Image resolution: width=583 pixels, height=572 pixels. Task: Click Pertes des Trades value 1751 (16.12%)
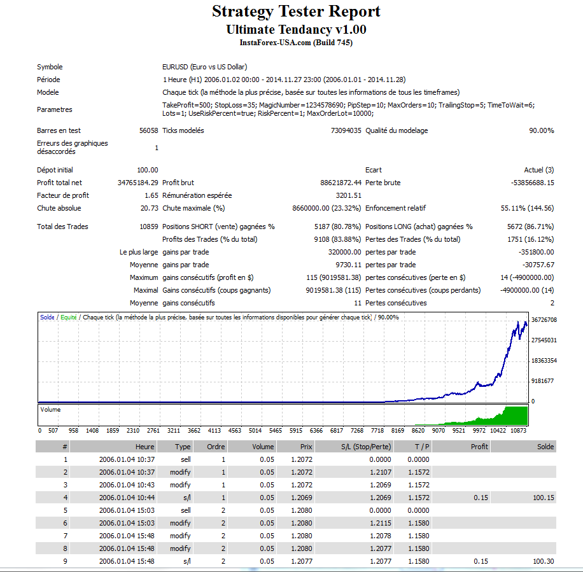click(x=531, y=239)
